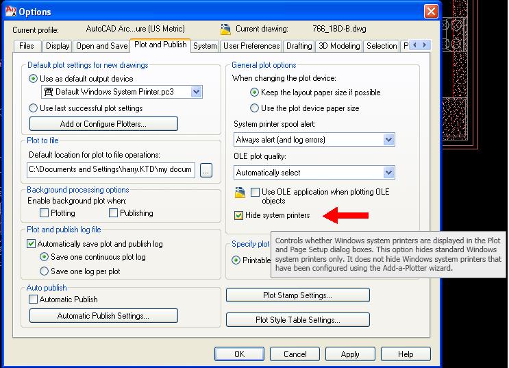
Task: Select Use last successful plot settings
Action: (x=33, y=108)
